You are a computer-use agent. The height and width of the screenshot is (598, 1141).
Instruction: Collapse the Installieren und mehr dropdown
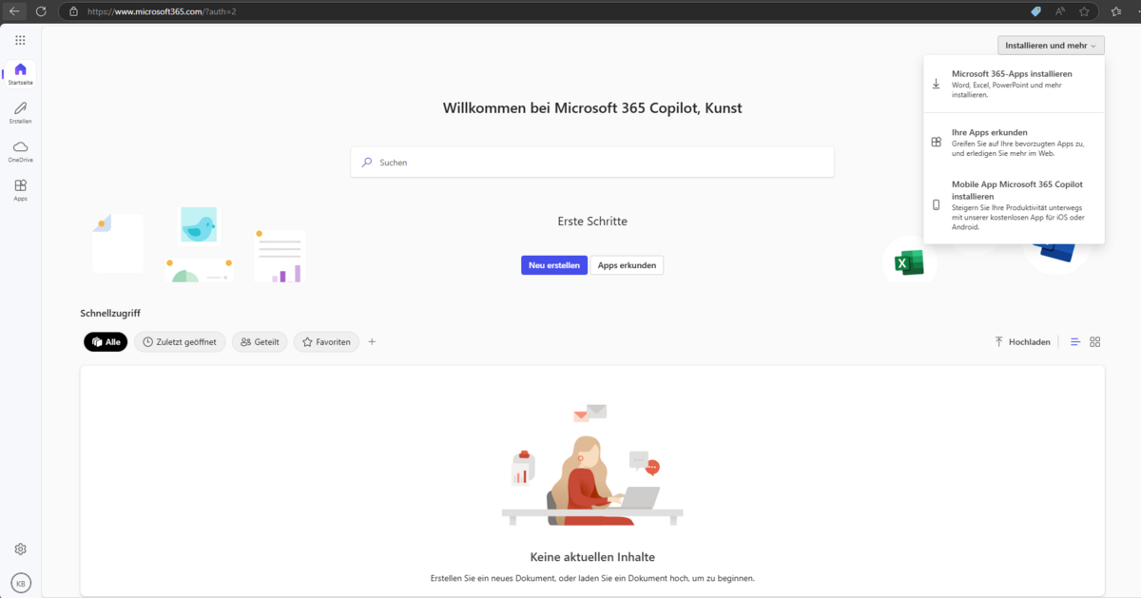pyautogui.click(x=1051, y=45)
